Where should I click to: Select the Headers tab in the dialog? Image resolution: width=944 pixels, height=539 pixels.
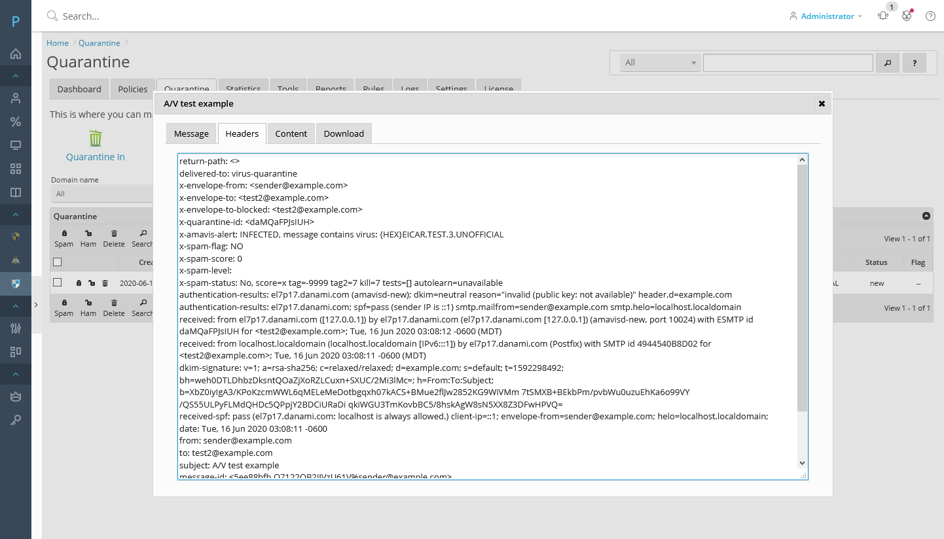242,133
